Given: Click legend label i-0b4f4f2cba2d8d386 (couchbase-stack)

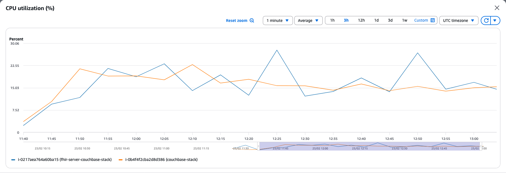Looking at the screenshot, I should click(x=161, y=160).
